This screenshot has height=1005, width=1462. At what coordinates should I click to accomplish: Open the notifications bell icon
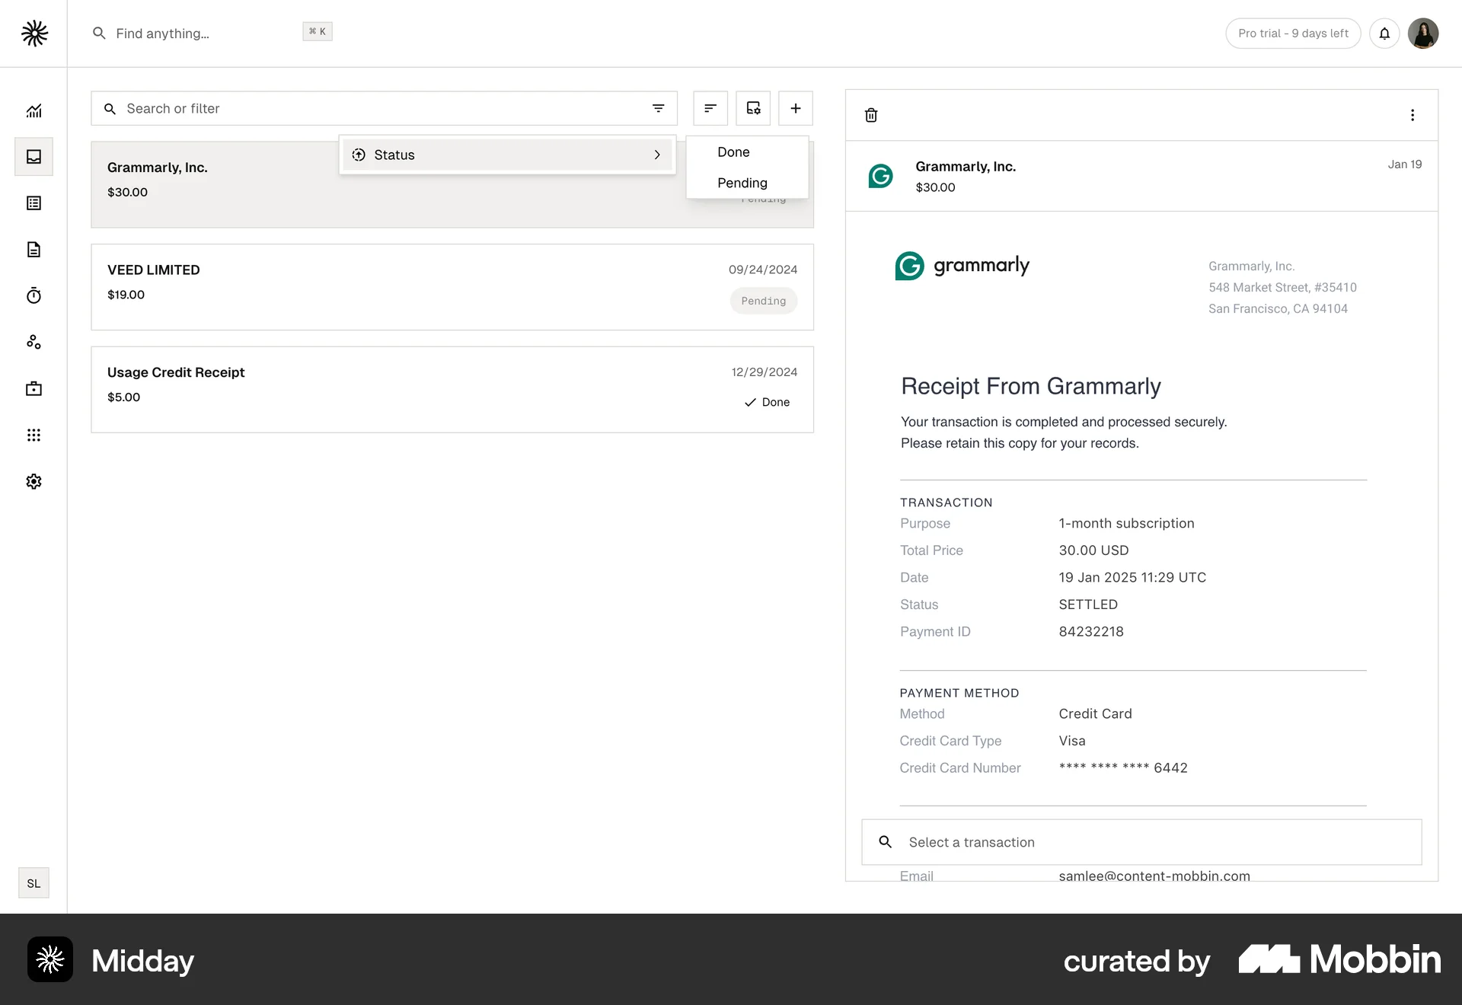[1385, 33]
